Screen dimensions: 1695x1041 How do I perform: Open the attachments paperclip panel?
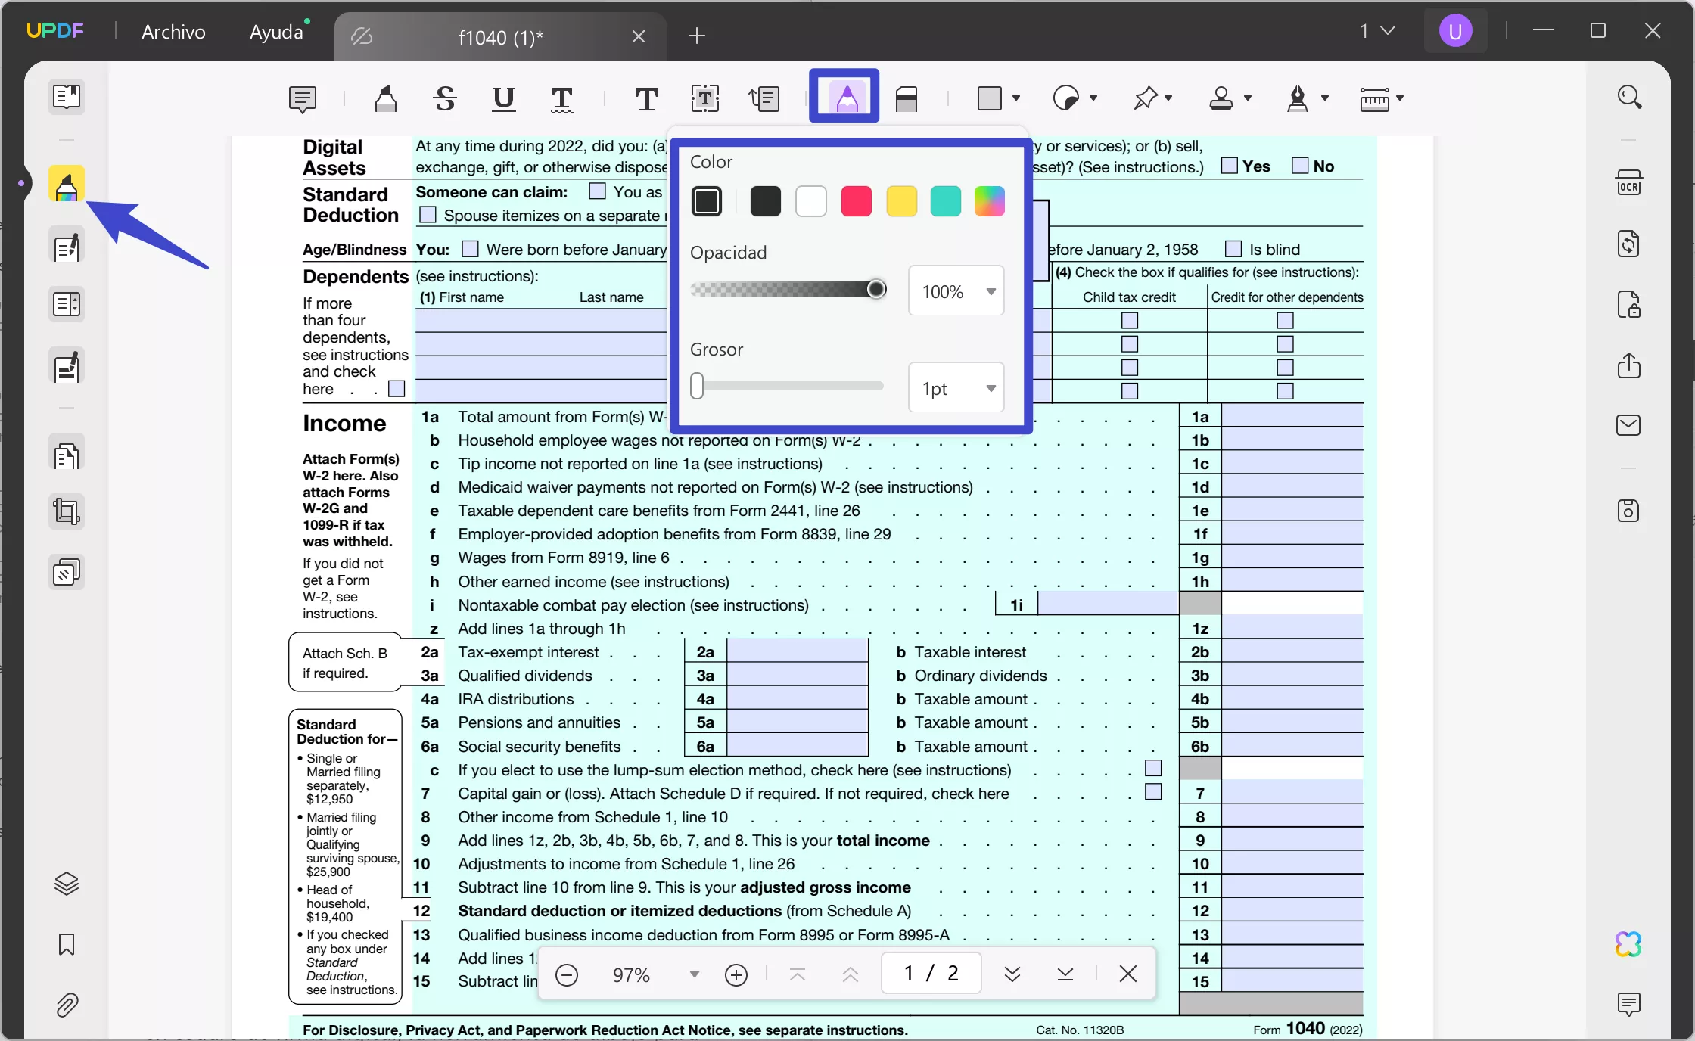click(67, 1005)
